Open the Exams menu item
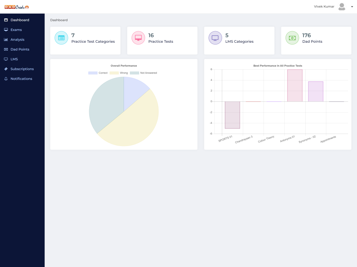Screen dimensions: 357x267 coord(16,30)
